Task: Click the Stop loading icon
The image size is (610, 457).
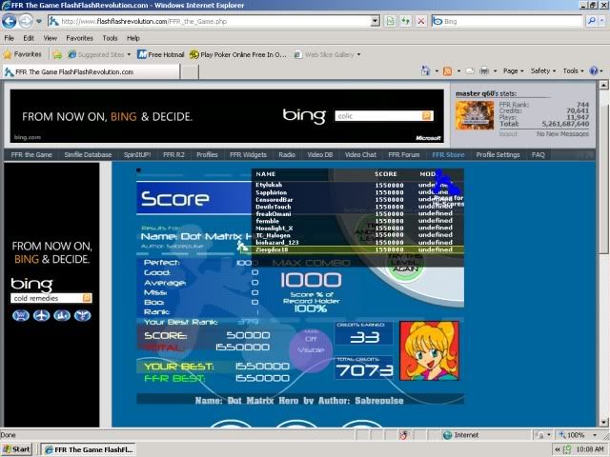Action: point(421,20)
